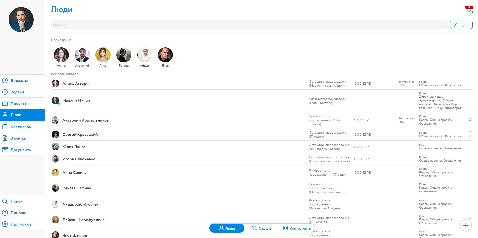Open Помощь help section
The image size is (478, 238).
(18, 213)
